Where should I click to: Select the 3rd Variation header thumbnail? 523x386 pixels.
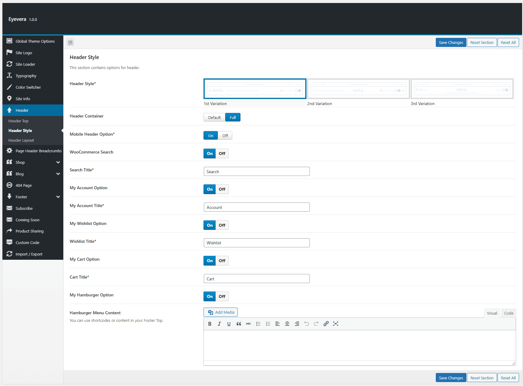(462, 89)
